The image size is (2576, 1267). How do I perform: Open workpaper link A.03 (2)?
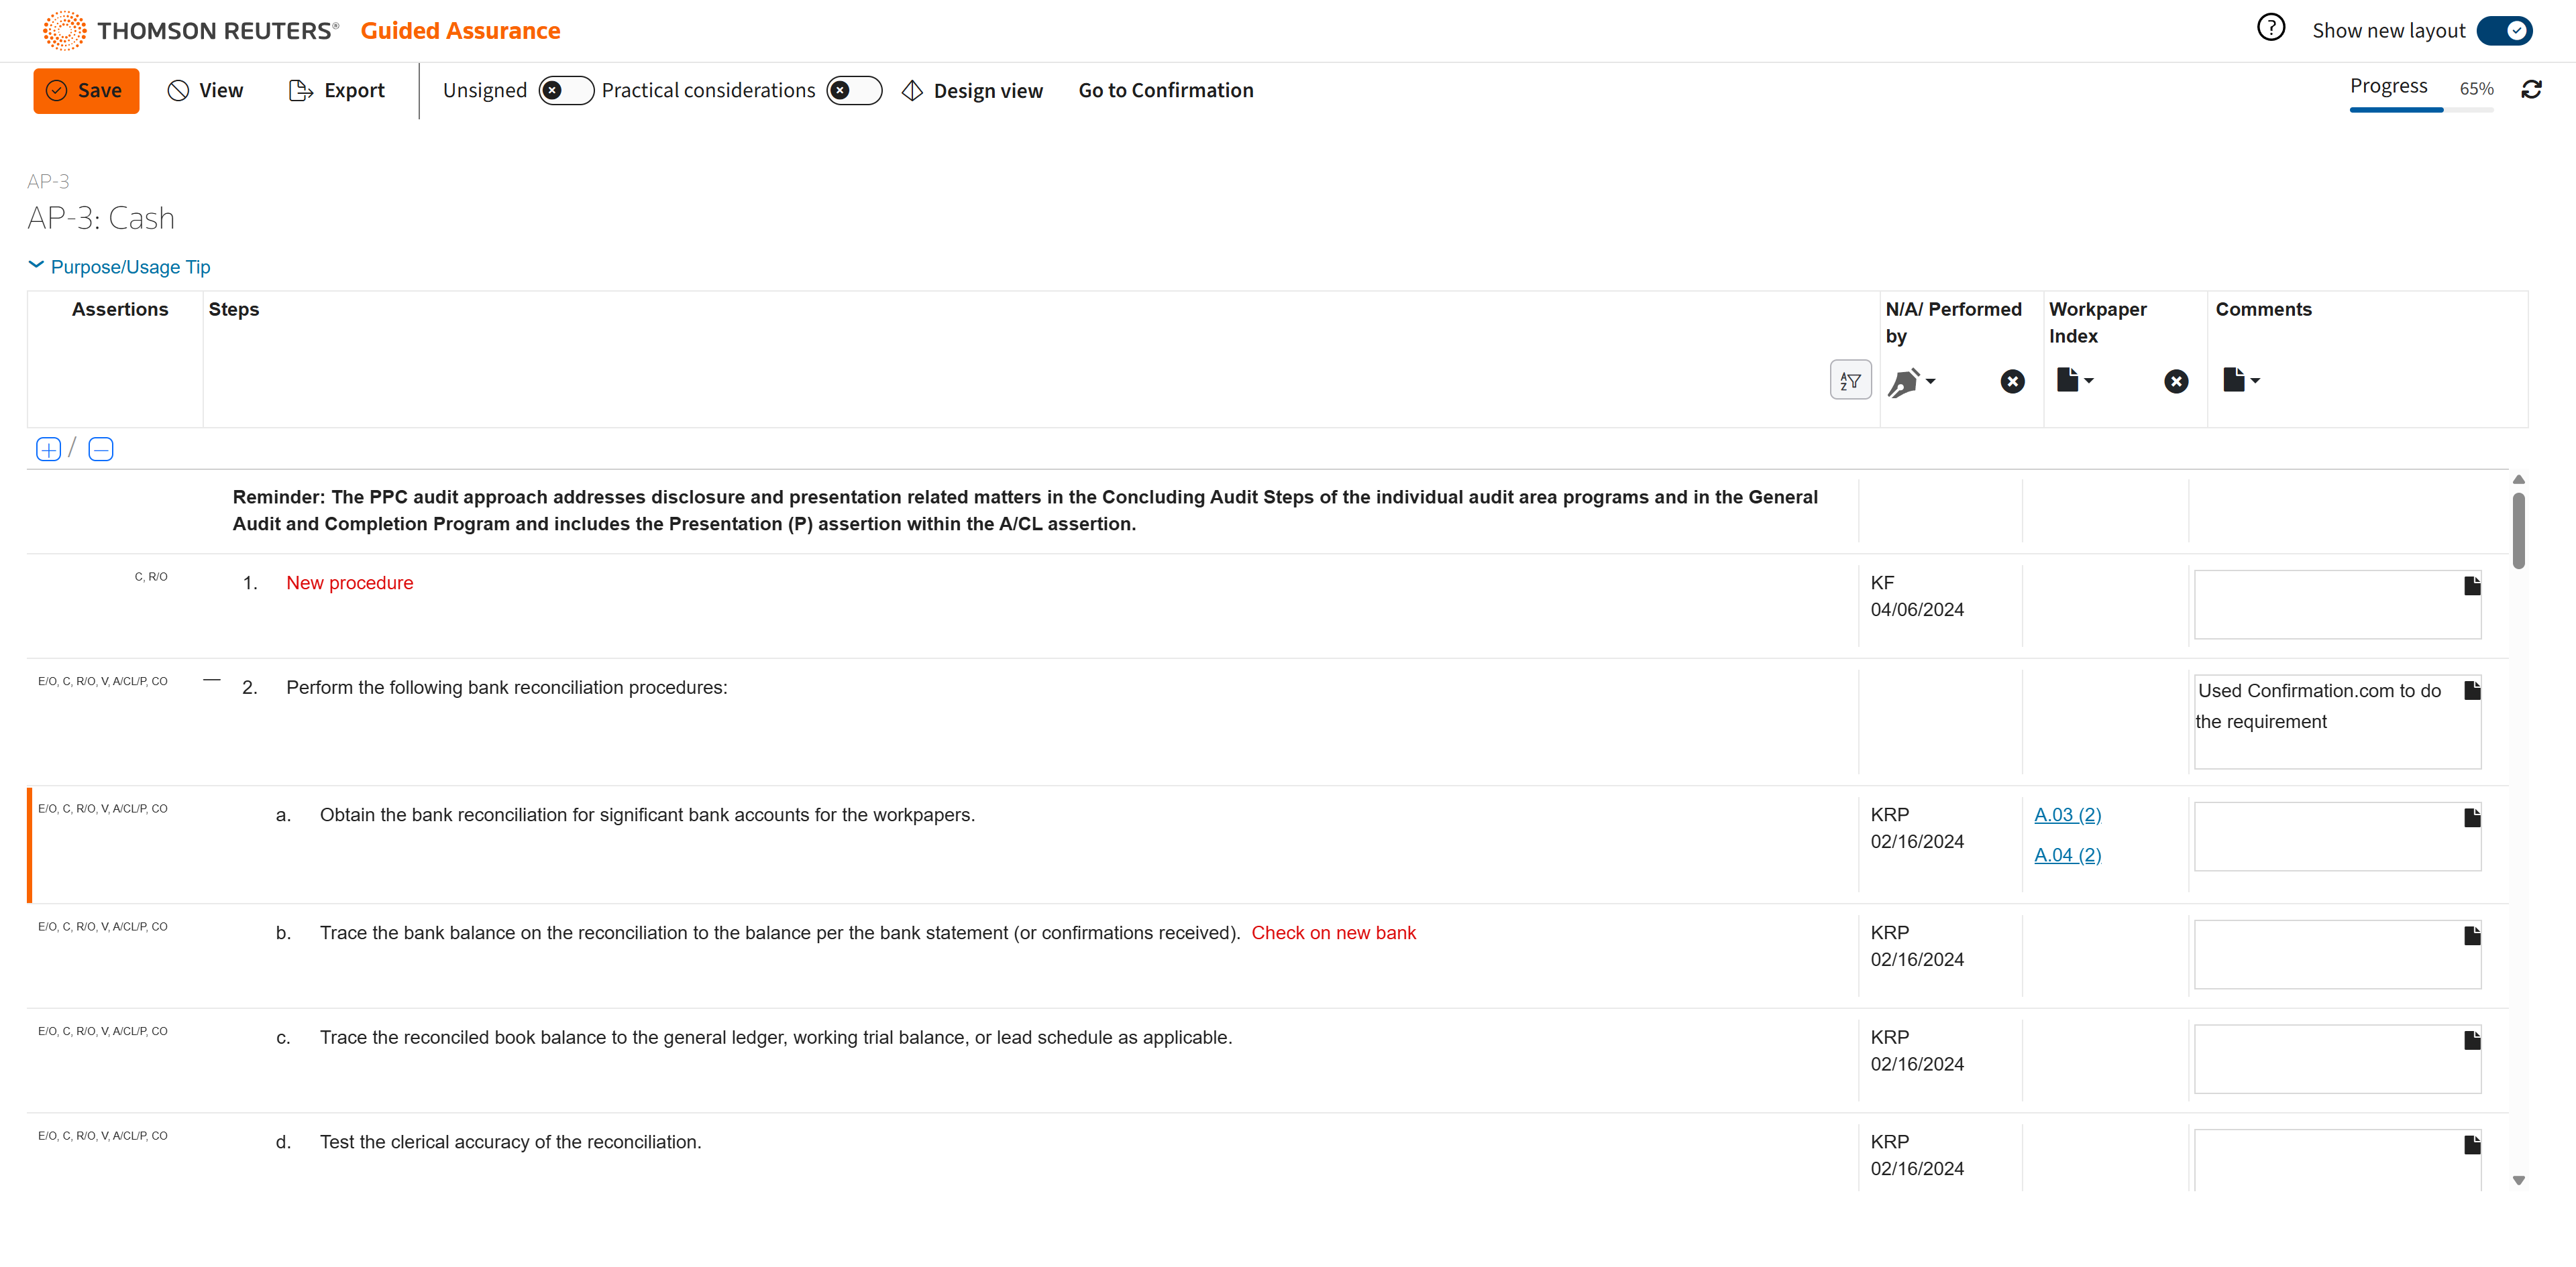tap(2067, 814)
